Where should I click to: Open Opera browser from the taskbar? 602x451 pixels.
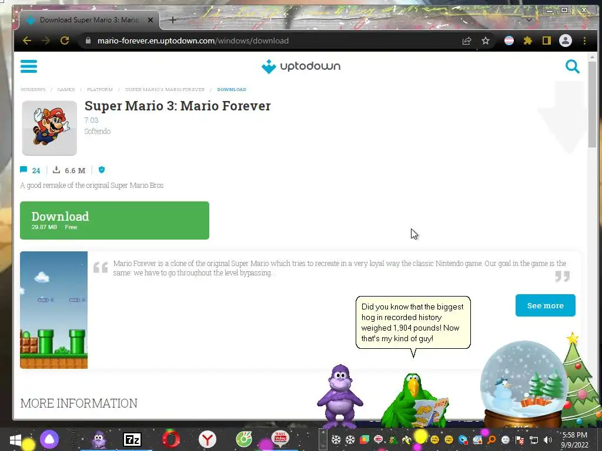(x=171, y=439)
